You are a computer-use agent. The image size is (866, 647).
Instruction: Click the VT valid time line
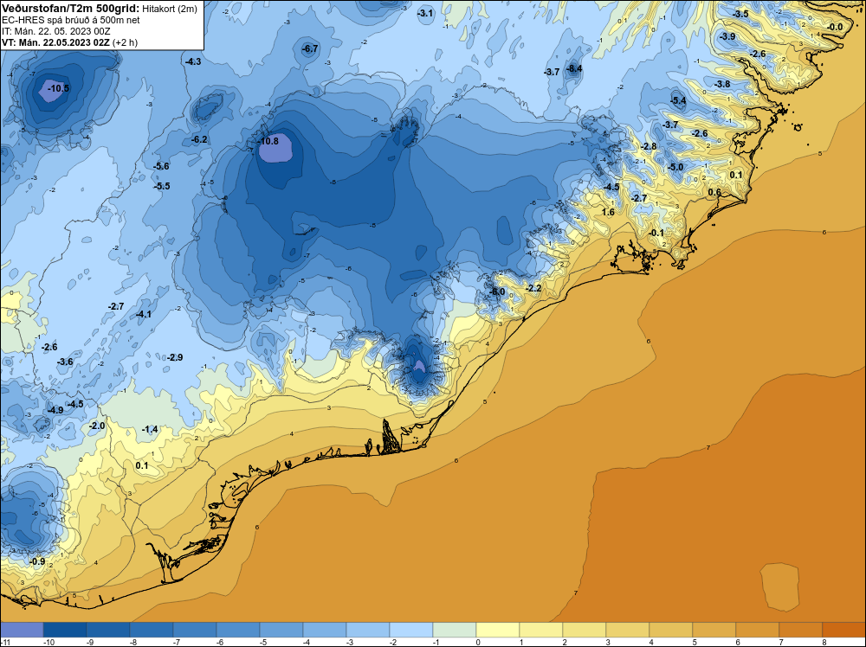(69, 42)
